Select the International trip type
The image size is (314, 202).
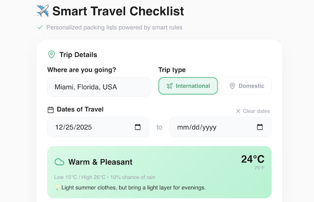coord(188,86)
